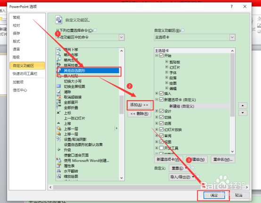Screen dimensions: 261x203
Task: Uncheck the 插入 tab checkbox
Action: [161, 93]
